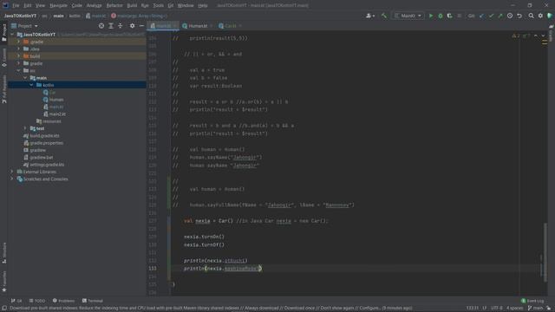Collapse the kotlin folder

pyautogui.click(x=31, y=85)
